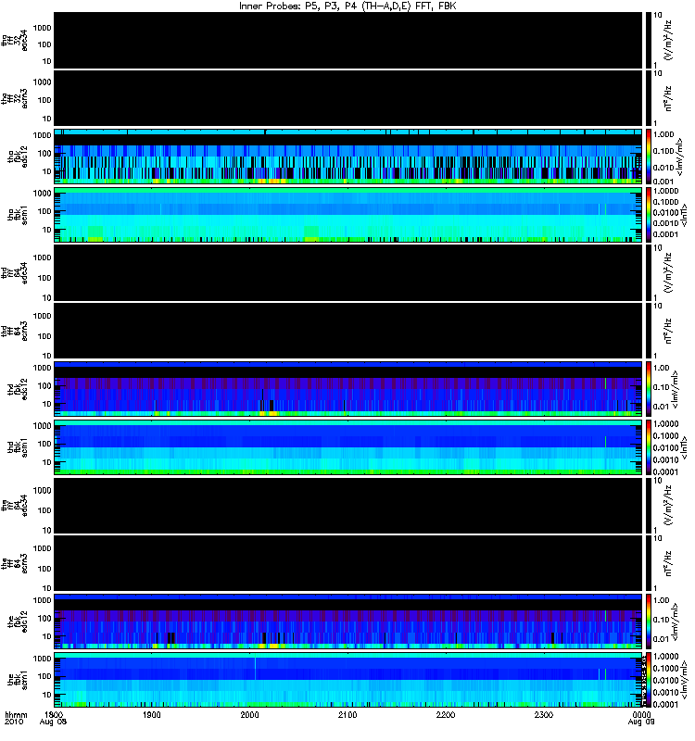The width and height of the screenshot is (695, 741).
Task: Click the 2200 time axis label
Action: (x=446, y=715)
